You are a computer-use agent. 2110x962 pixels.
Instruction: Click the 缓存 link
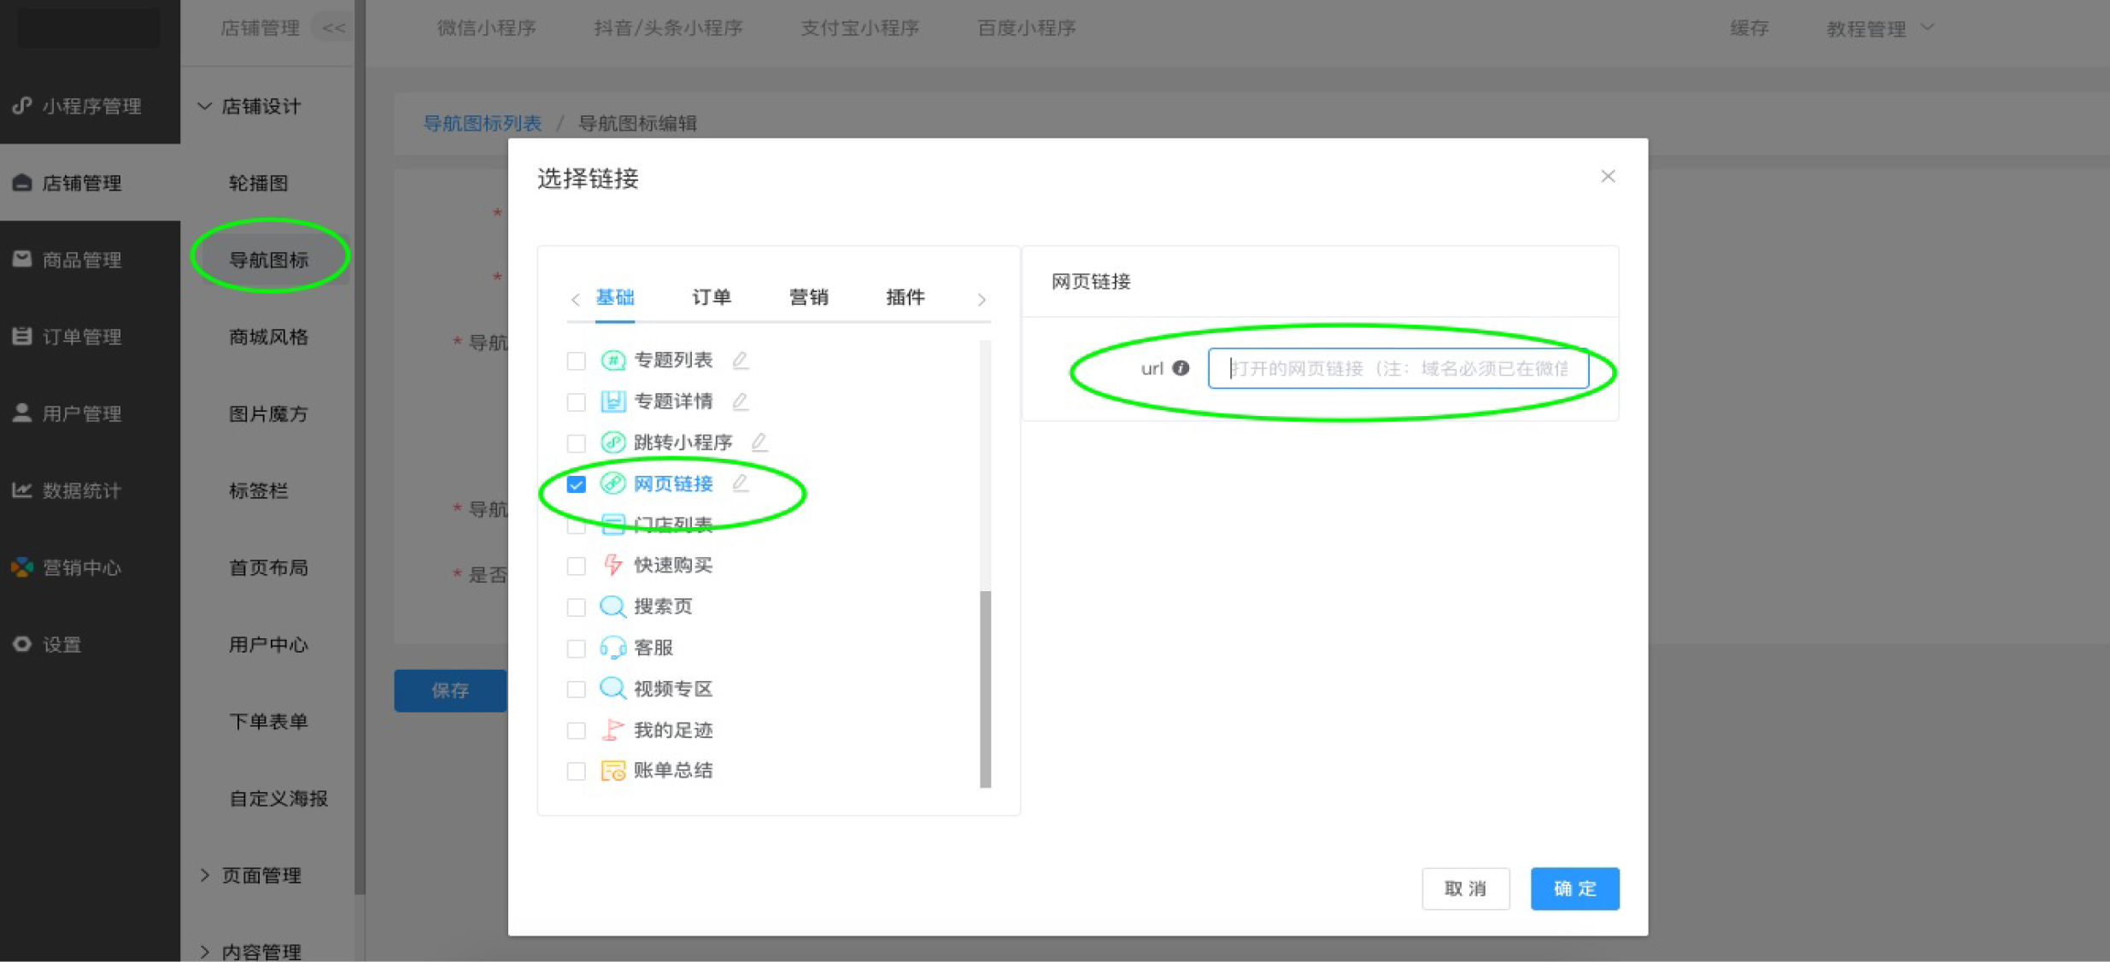coord(1749,28)
